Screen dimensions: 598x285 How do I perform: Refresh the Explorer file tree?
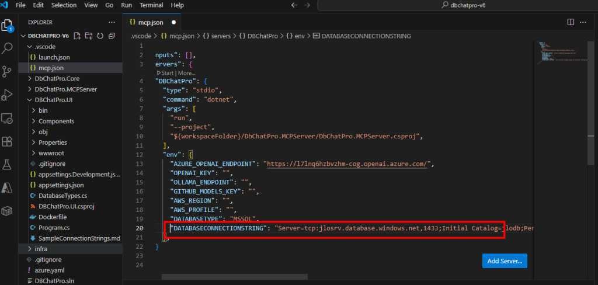(100, 36)
